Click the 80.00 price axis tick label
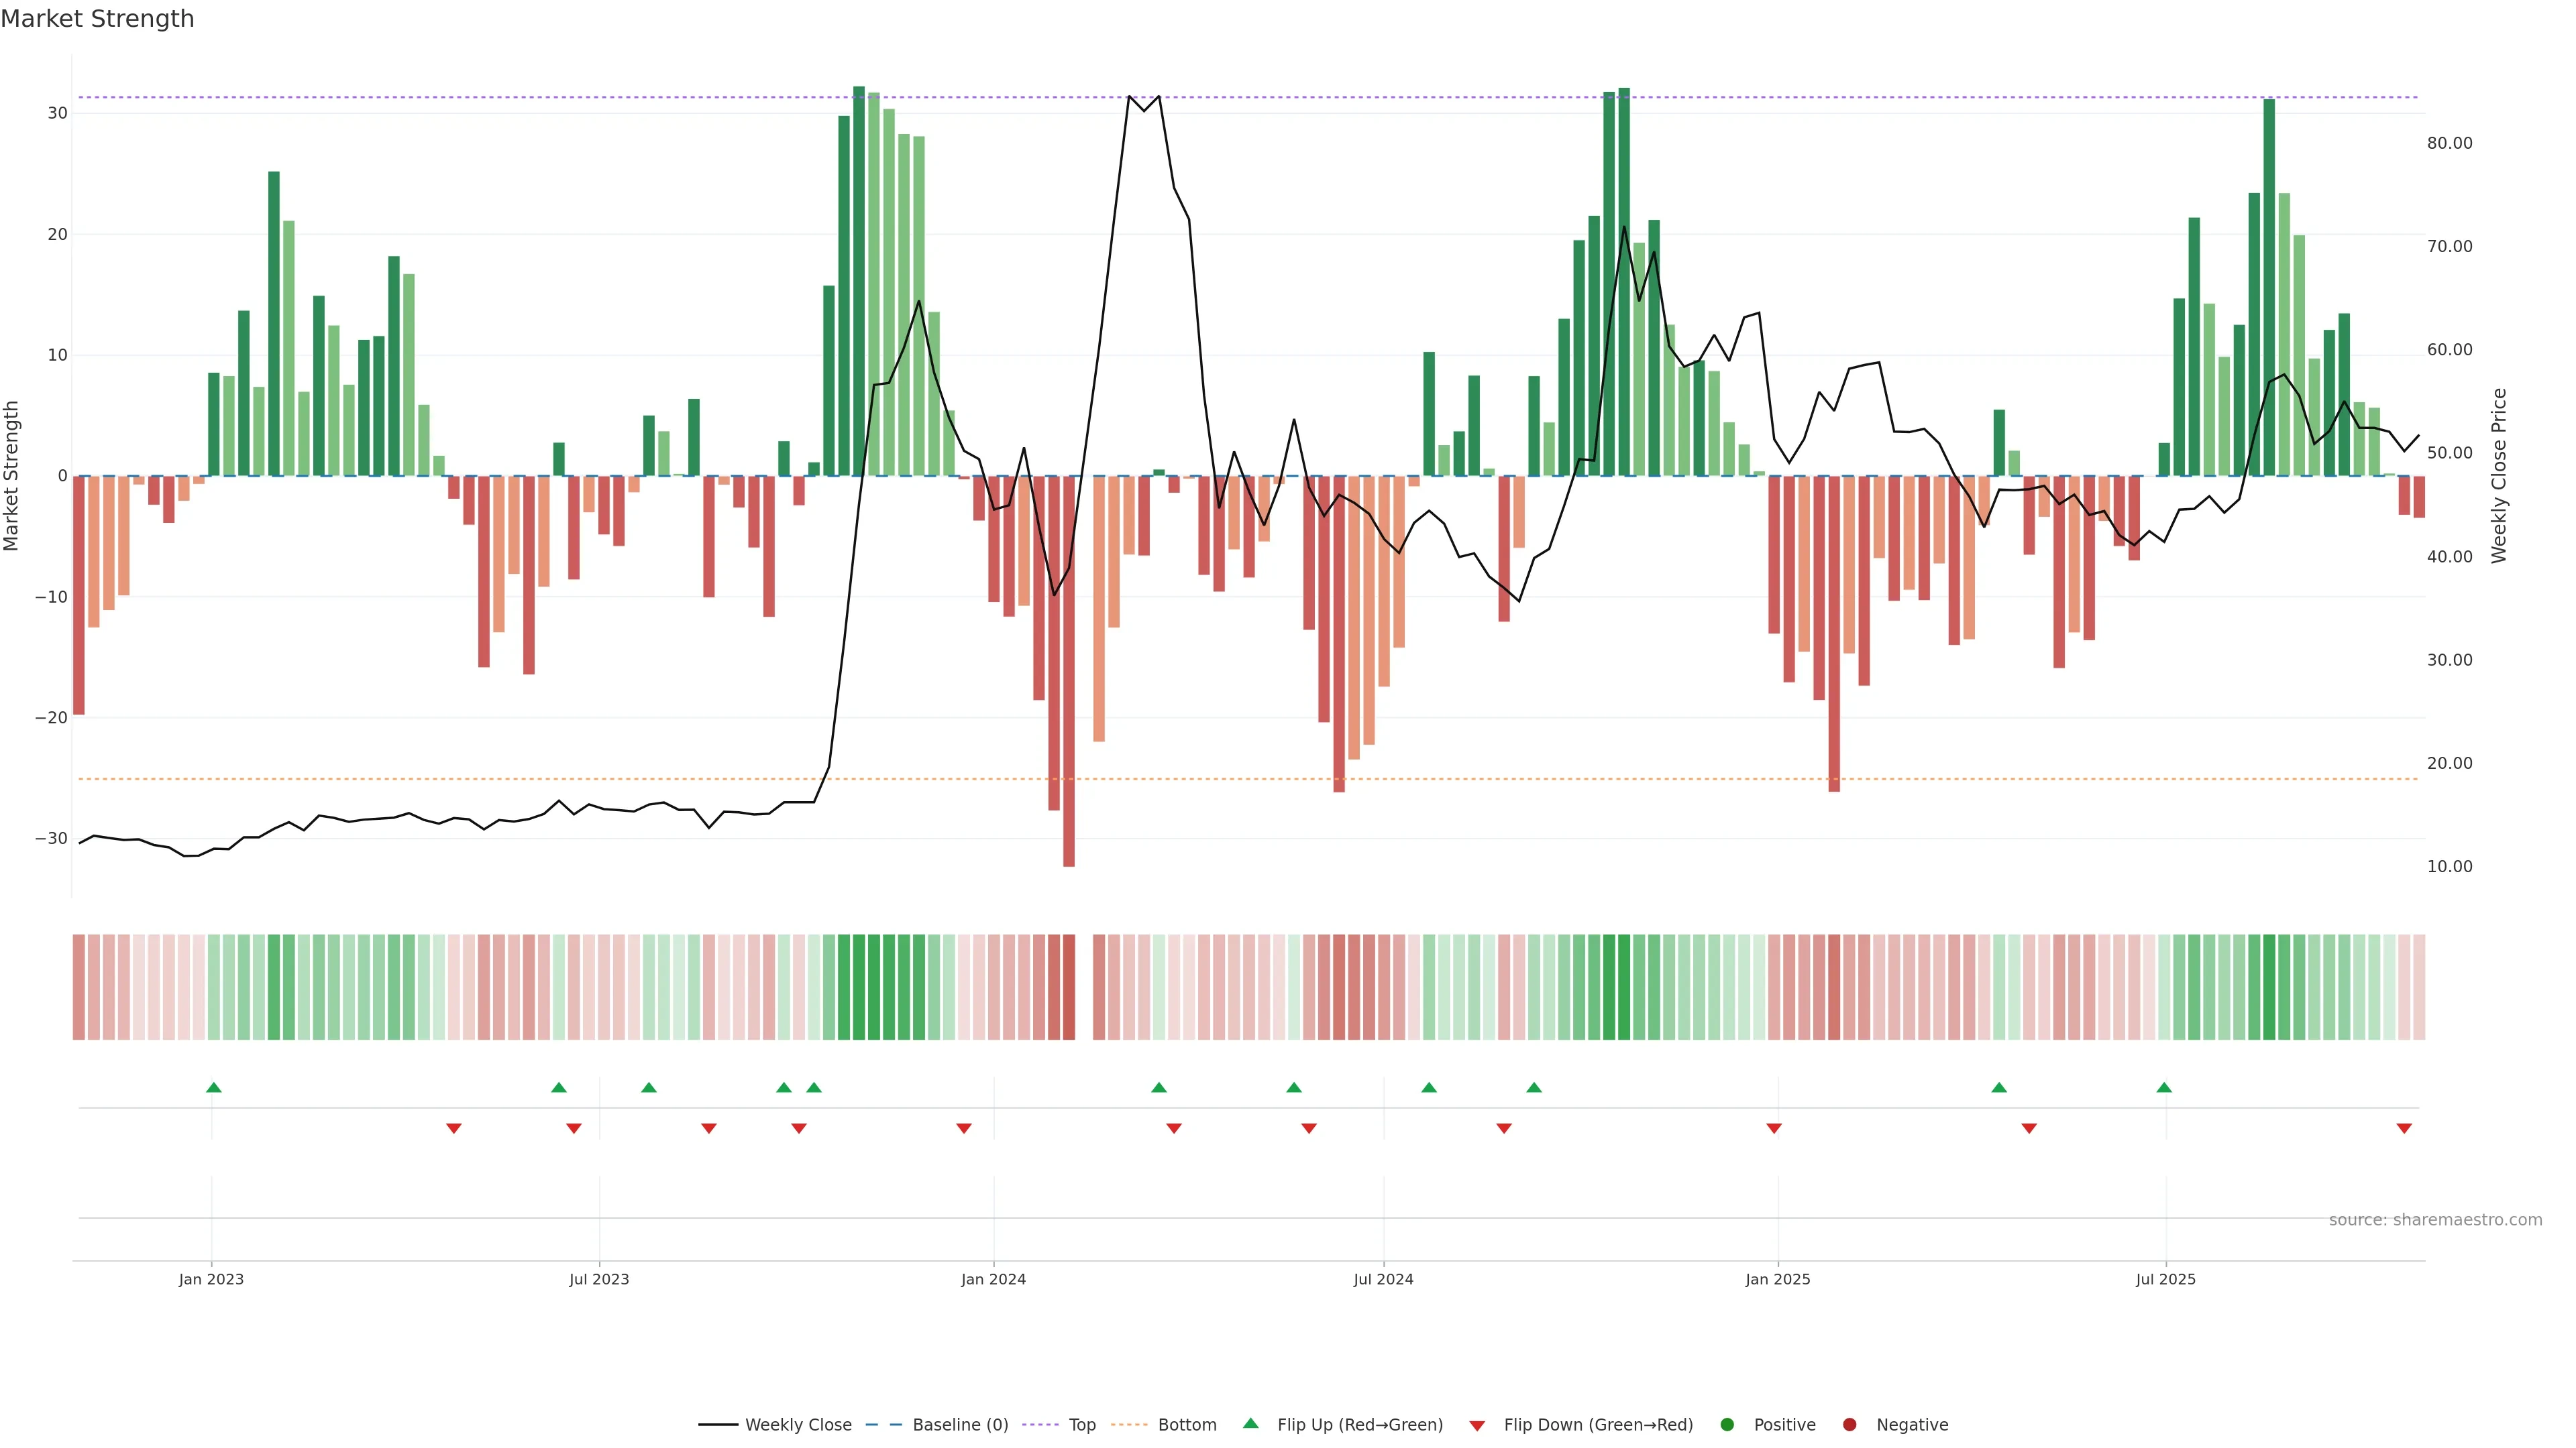 2449,143
